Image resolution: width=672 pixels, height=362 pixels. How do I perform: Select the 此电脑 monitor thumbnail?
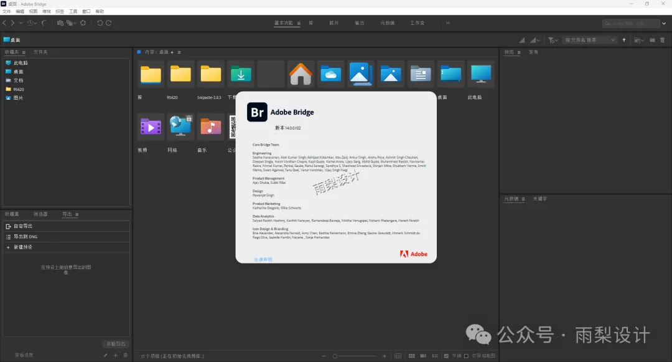481,74
